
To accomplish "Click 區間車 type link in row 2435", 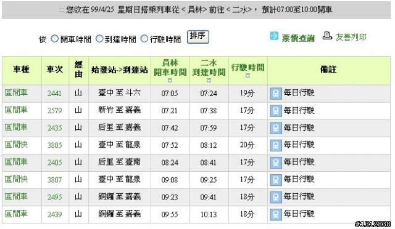I will (16, 127).
